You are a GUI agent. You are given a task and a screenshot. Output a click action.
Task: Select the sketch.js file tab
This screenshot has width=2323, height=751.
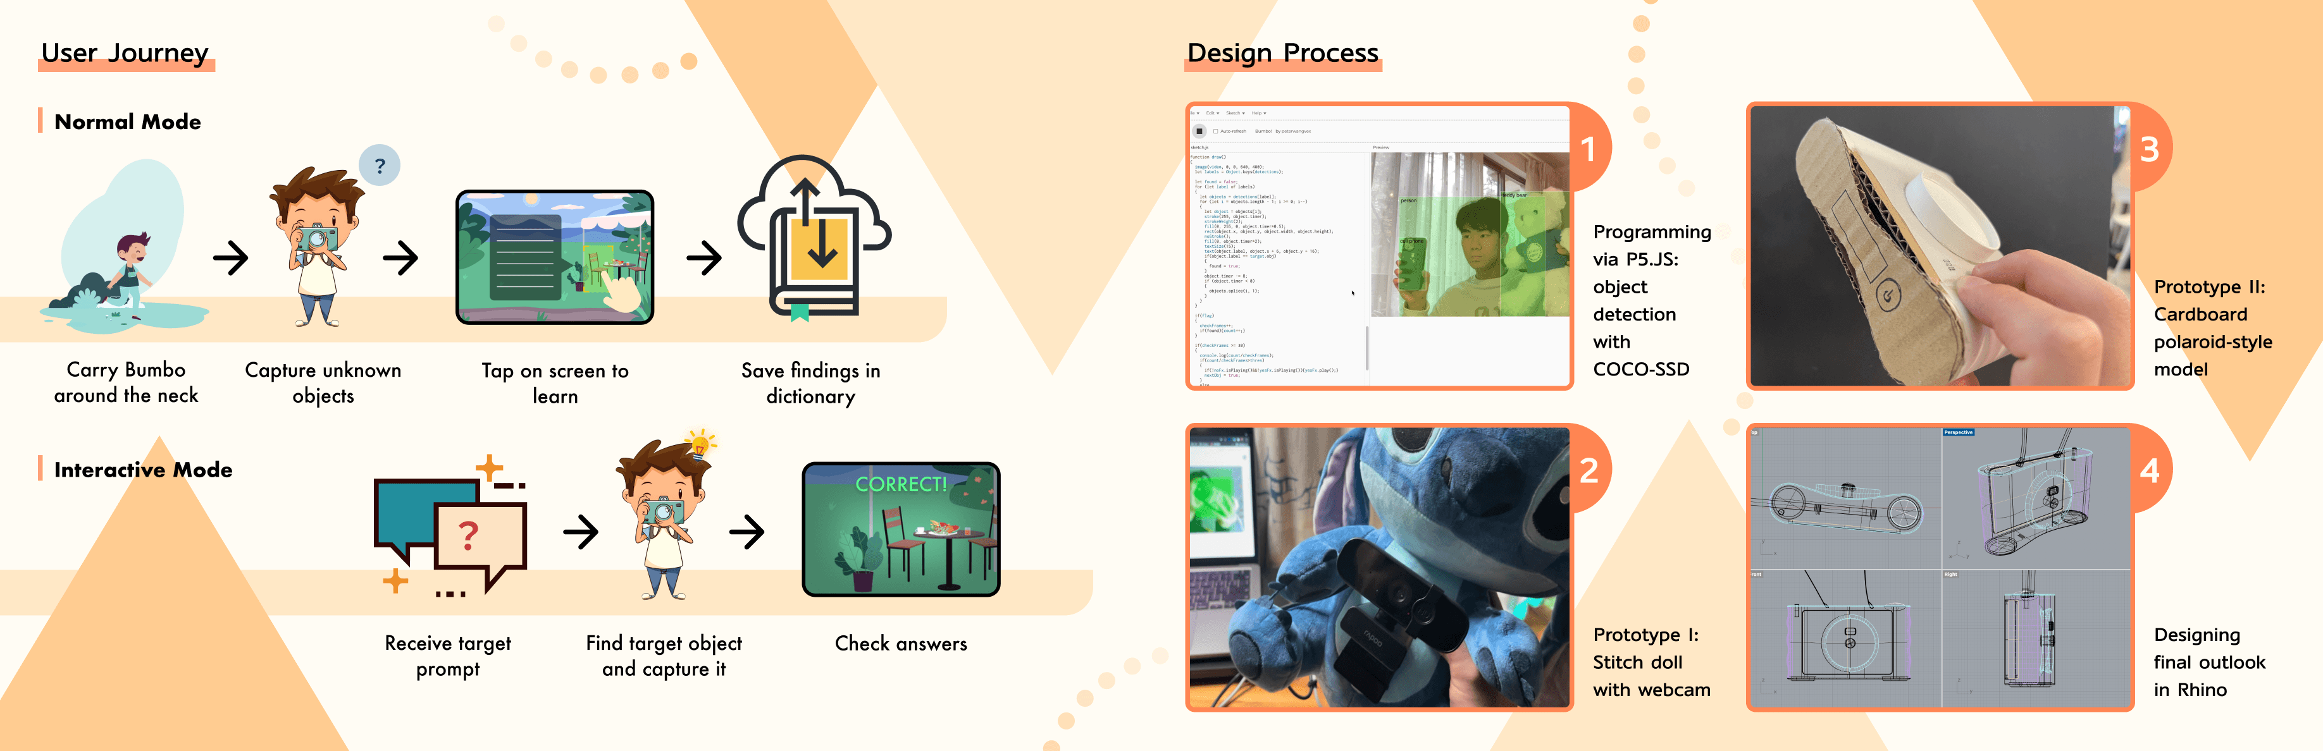(1199, 147)
